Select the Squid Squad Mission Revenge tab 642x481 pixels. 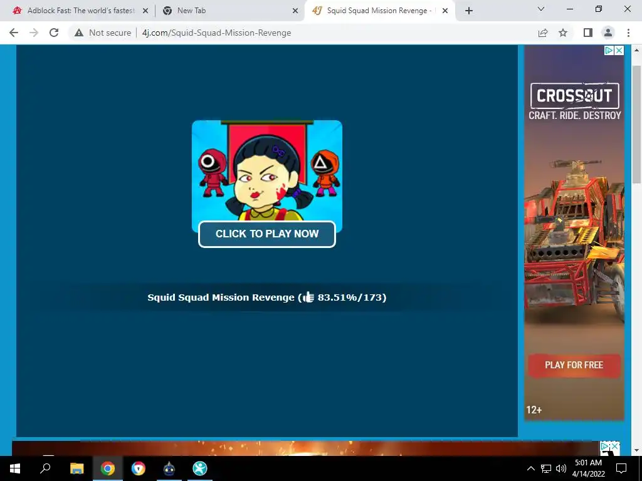(x=379, y=11)
